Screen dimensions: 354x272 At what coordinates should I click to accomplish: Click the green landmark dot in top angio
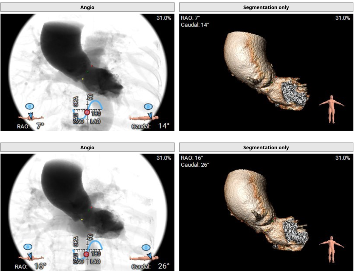pos(88,72)
